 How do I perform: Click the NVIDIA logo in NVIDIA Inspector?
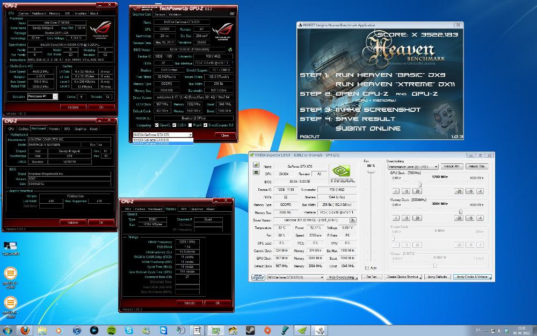point(342,174)
